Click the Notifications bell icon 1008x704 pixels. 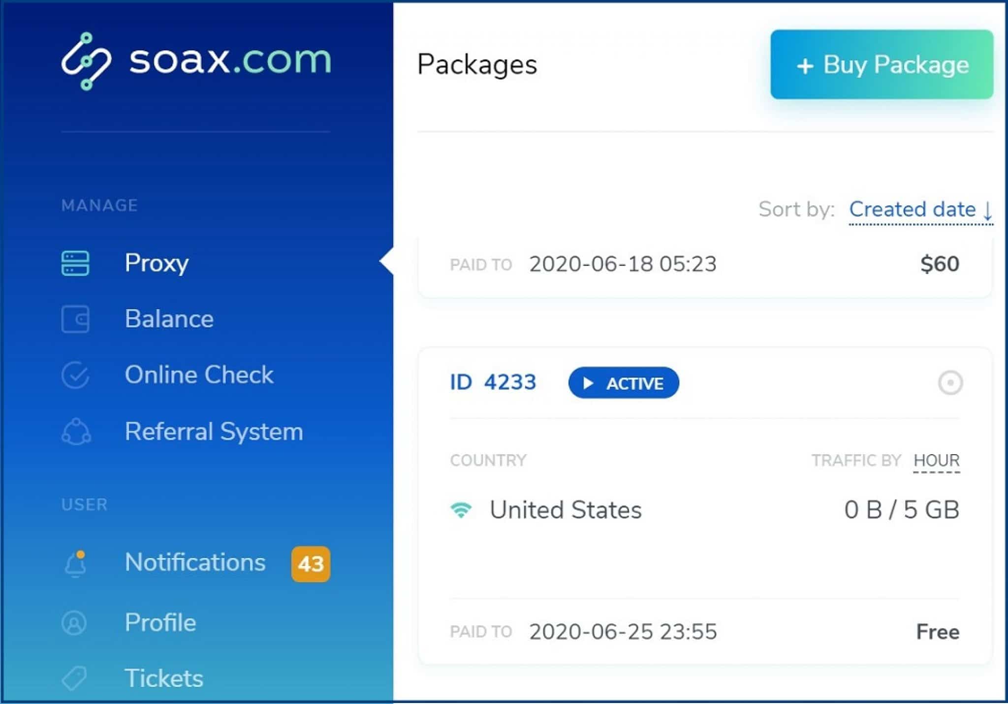coord(75,563)
